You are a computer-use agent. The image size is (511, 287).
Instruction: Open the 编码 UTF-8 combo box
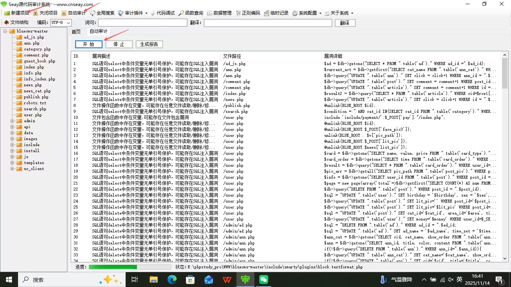tap(61, 23)
